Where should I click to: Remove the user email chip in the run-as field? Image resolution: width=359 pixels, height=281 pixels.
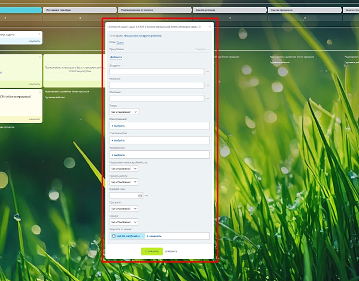[143, 236]
